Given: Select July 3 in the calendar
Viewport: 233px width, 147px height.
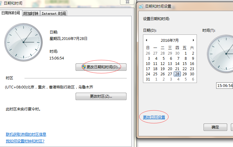Looking at the screenshot, I should click(x=149, y=59).
